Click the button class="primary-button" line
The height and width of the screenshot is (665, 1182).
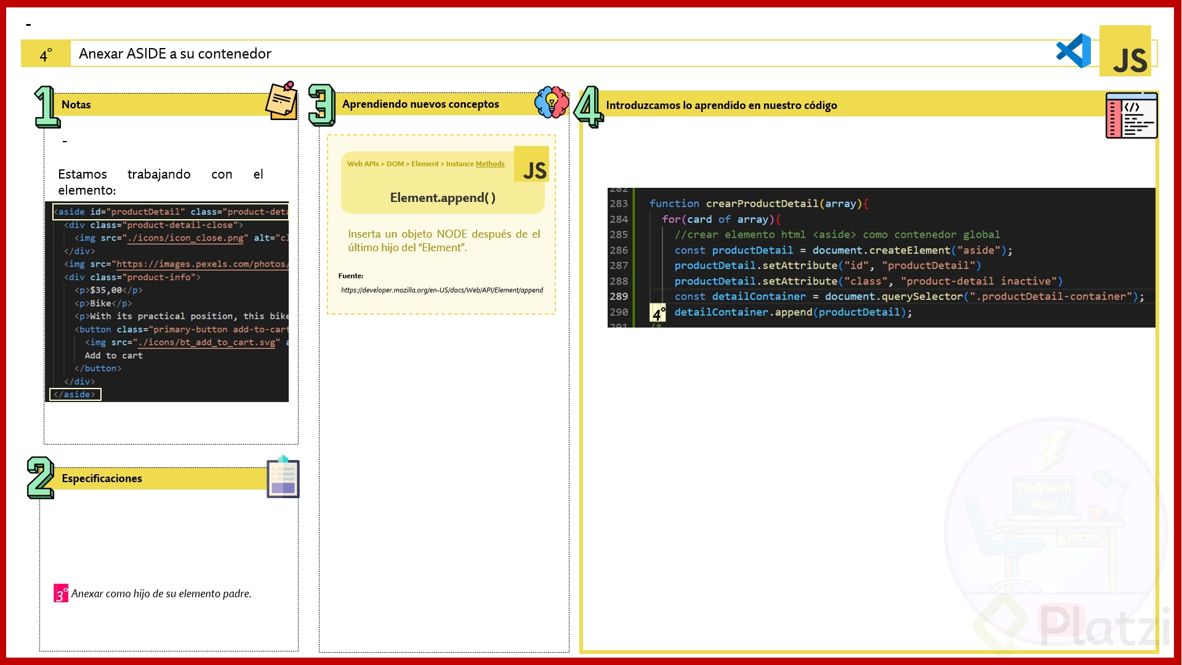coord(182,329)
